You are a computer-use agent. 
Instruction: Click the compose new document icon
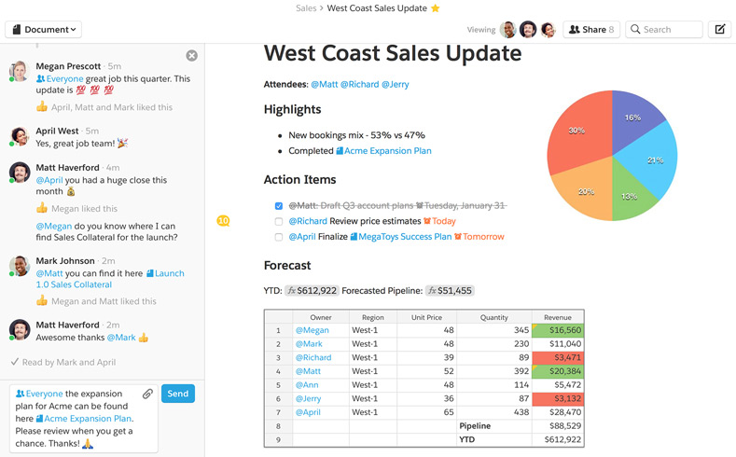[x=719, y=30]
